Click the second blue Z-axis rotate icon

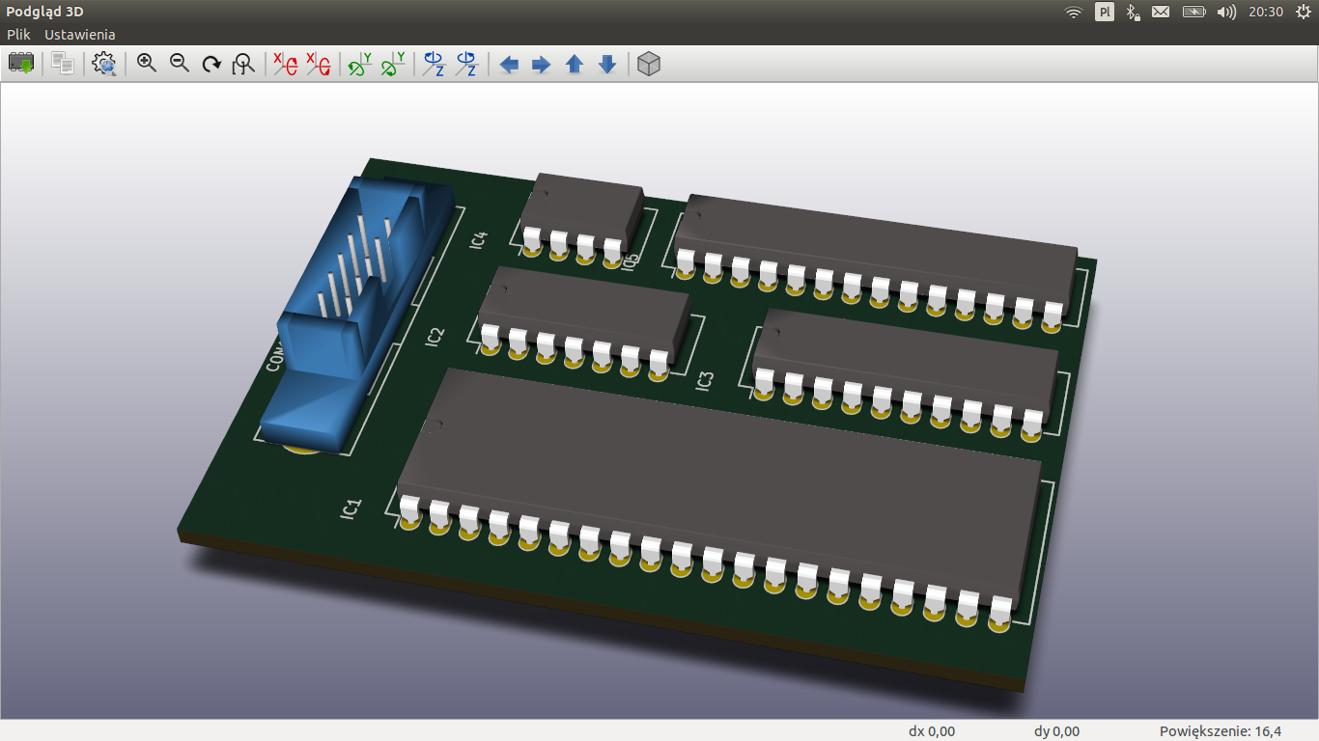coord(467,65)
